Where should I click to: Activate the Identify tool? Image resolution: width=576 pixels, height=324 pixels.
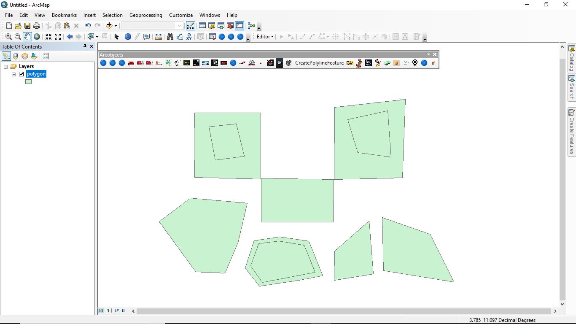click(128, 37)
